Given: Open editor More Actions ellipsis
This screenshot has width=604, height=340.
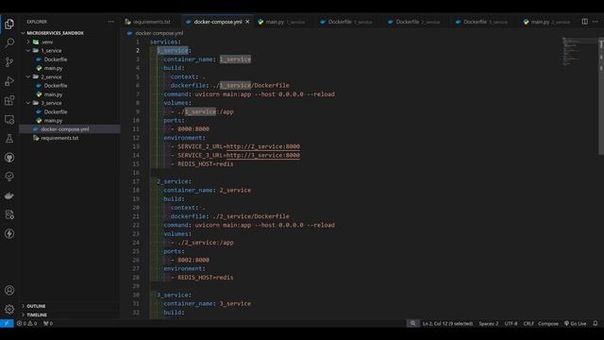Looking at the screenshot, I should (596, 22).
